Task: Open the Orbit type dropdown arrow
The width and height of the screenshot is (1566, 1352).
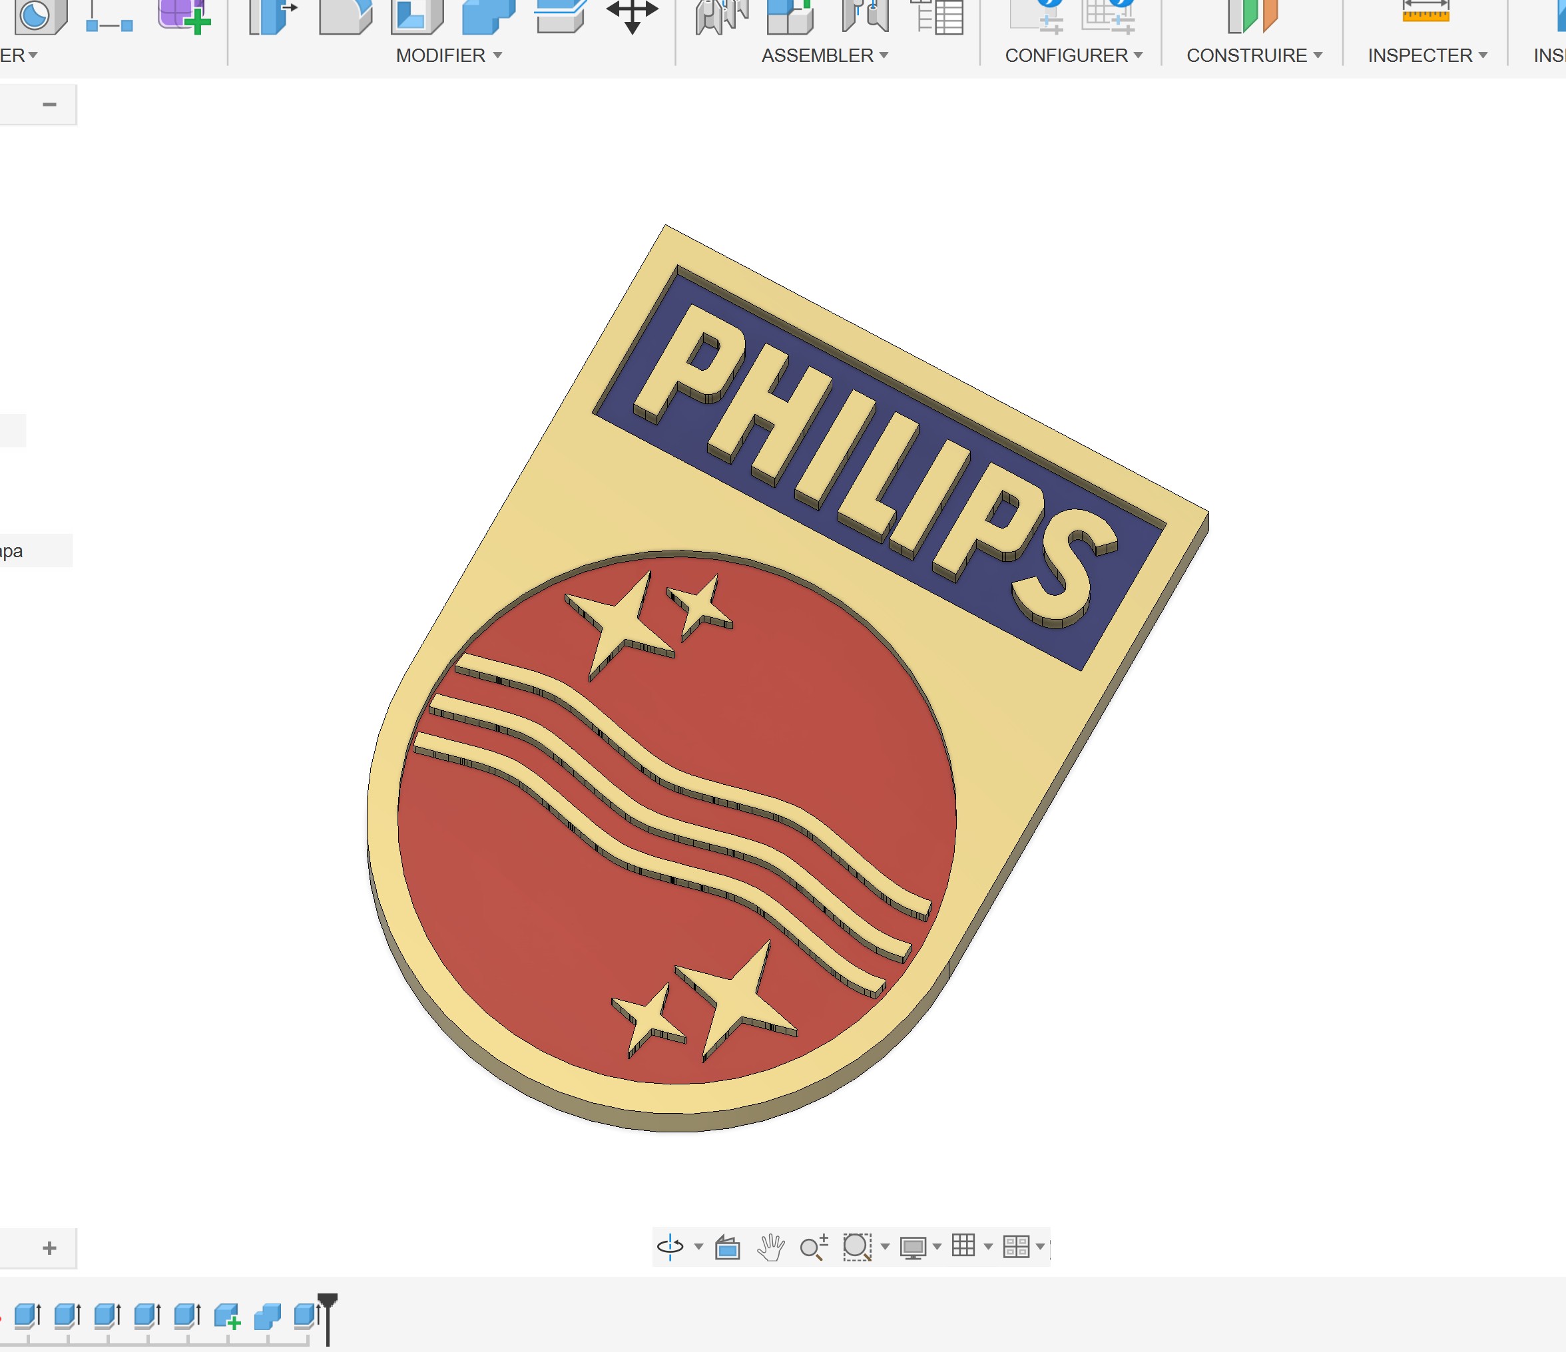Action: coord(698,1247)
